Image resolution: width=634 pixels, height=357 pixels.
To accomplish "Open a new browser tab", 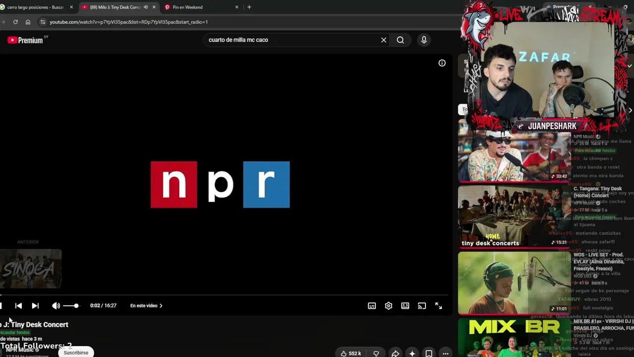I will pyautogui.click(x=249, y=7).
